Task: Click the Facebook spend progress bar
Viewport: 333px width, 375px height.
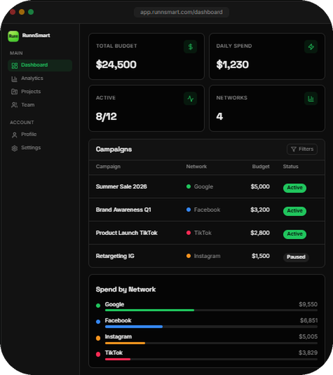Action: pyautogui.click(x=211, y=327)
